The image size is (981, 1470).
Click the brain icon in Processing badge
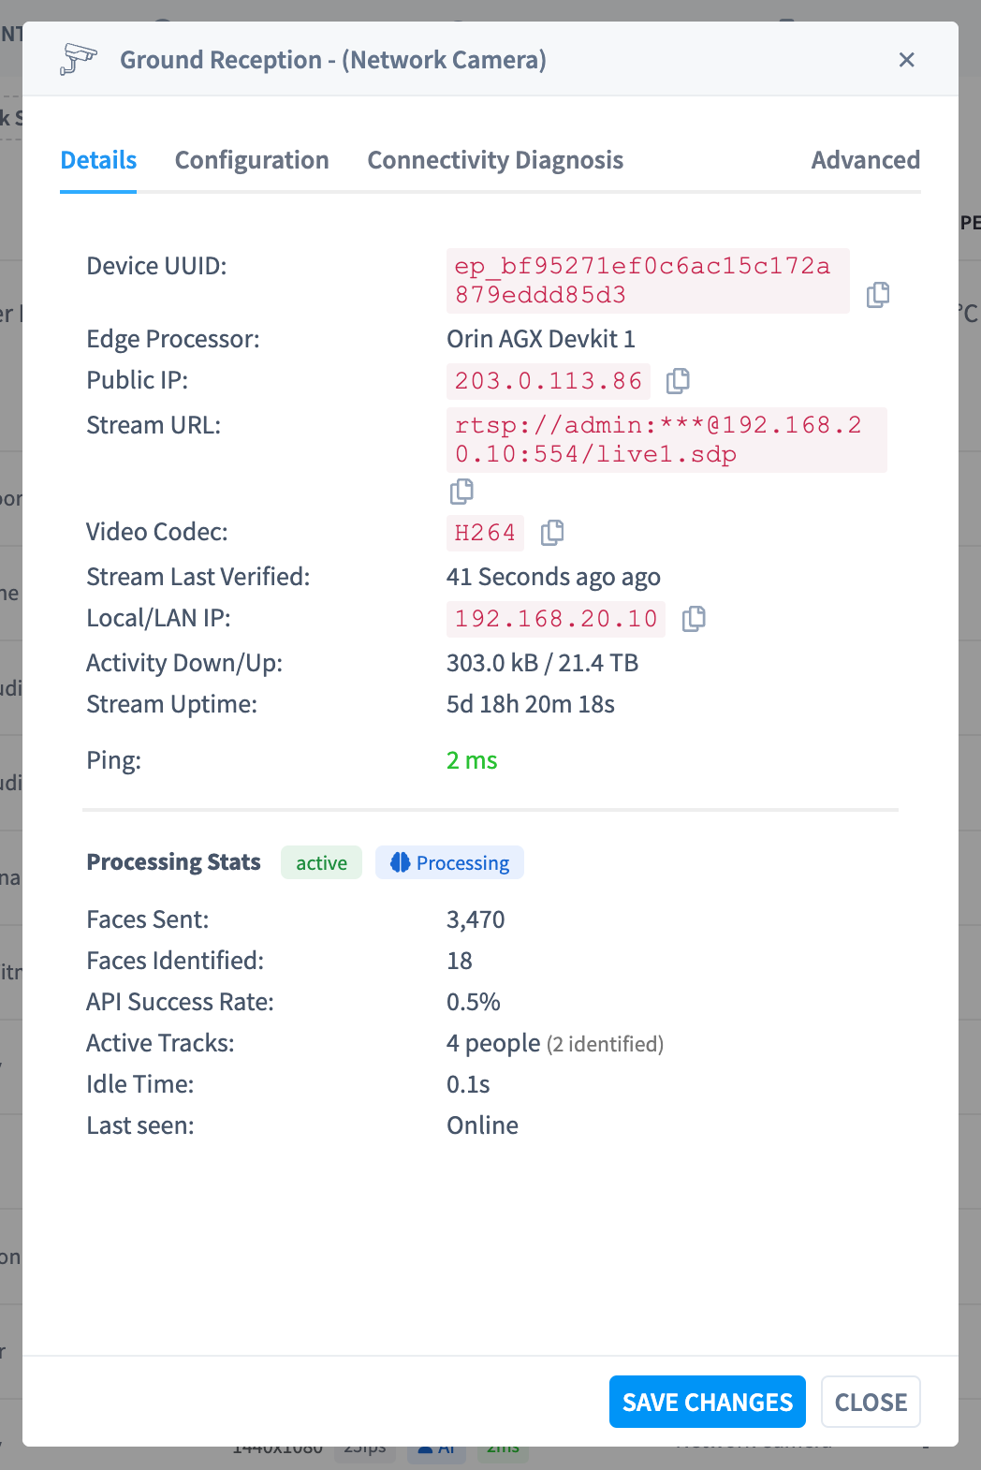coord(401,862)
